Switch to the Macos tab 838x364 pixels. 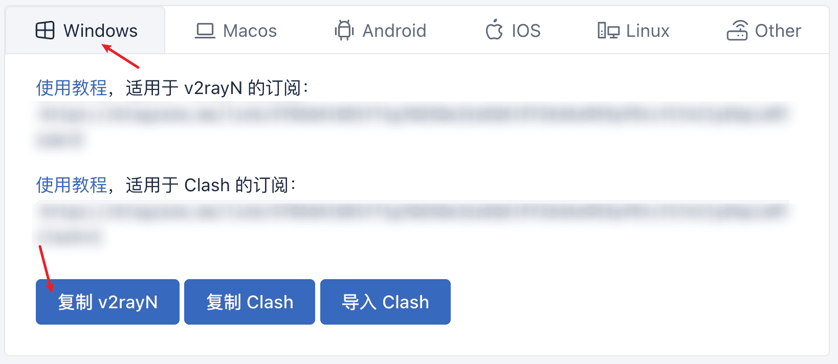click(x=236, y=31)
